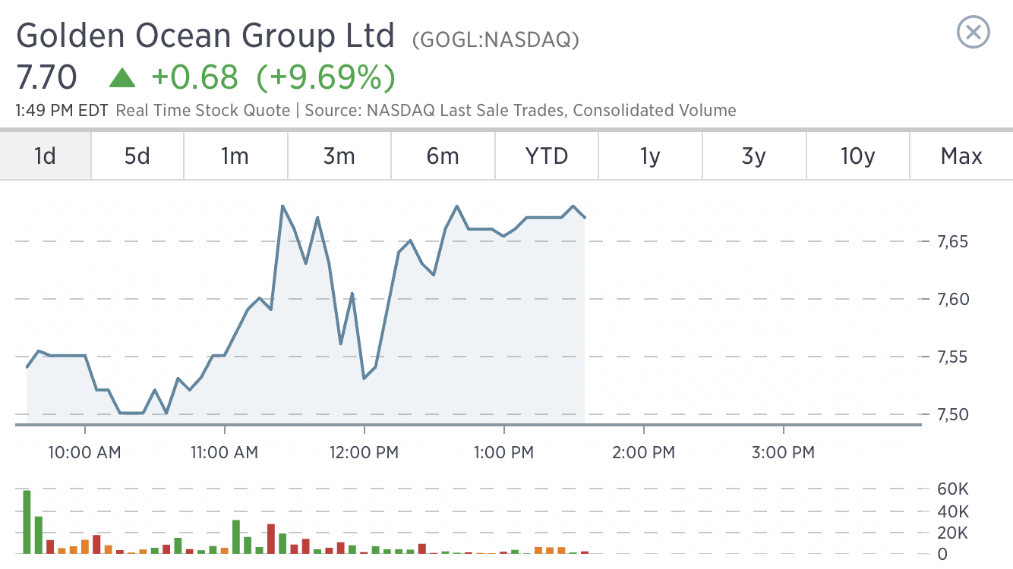This screenshot has width=1013, height=569.
Task: Select the Max time range tab
Action: [x=961, y=156]
